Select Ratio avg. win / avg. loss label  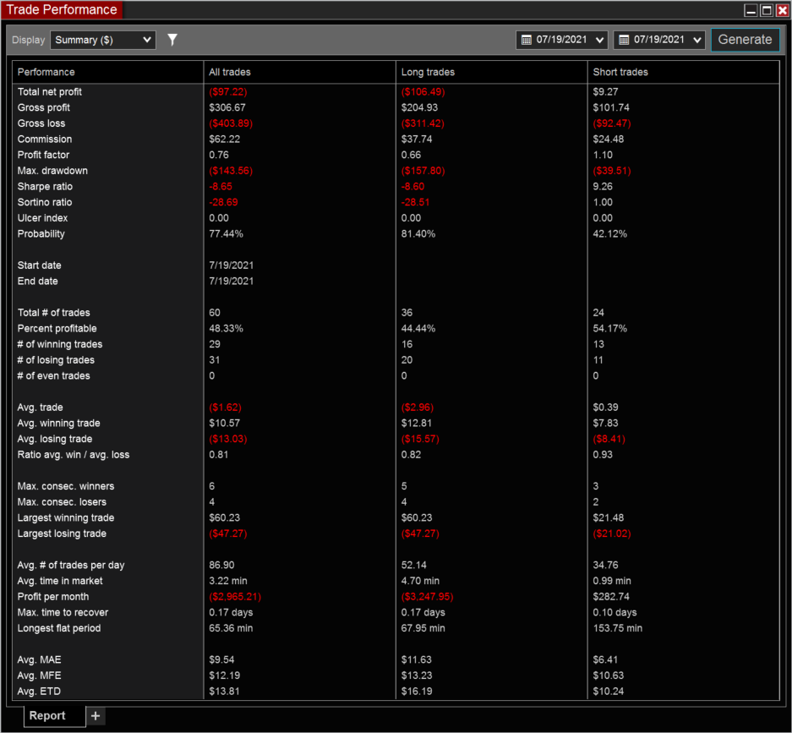(x=74, y=454)
